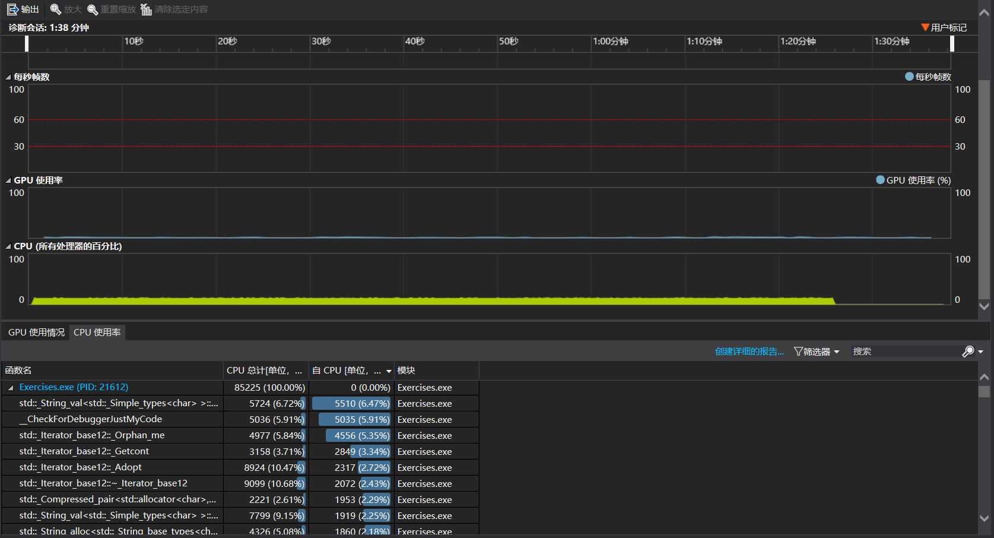Image resolution: width=994 pixels, height=538 pixels.
Task: Select the __CheckForDebuggerJustMyCode row
Action: pos(240,419)
